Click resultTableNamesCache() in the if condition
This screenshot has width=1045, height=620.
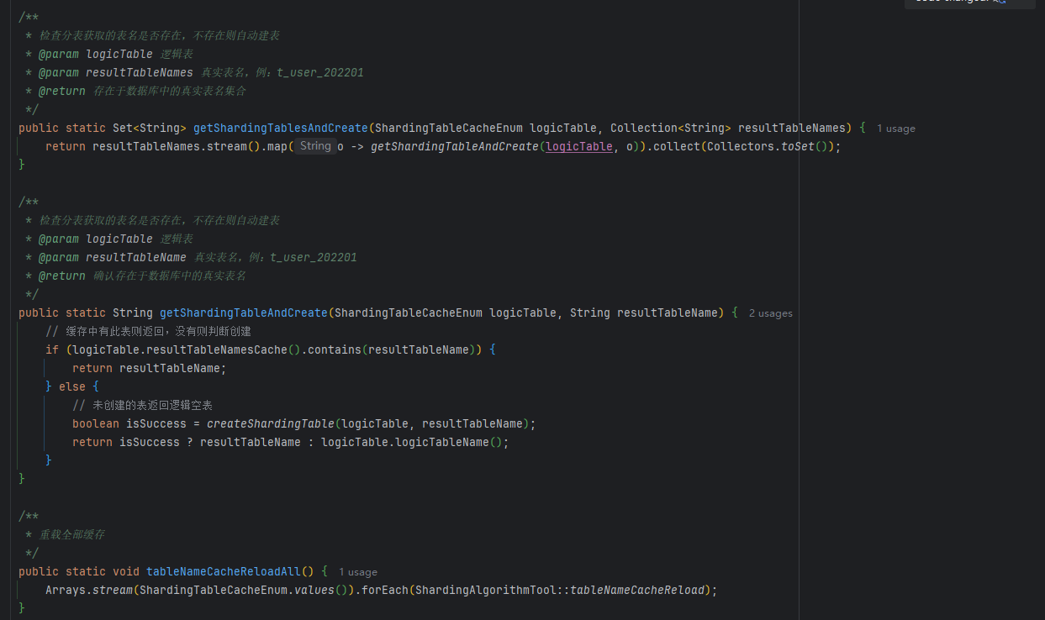[221, 349]
